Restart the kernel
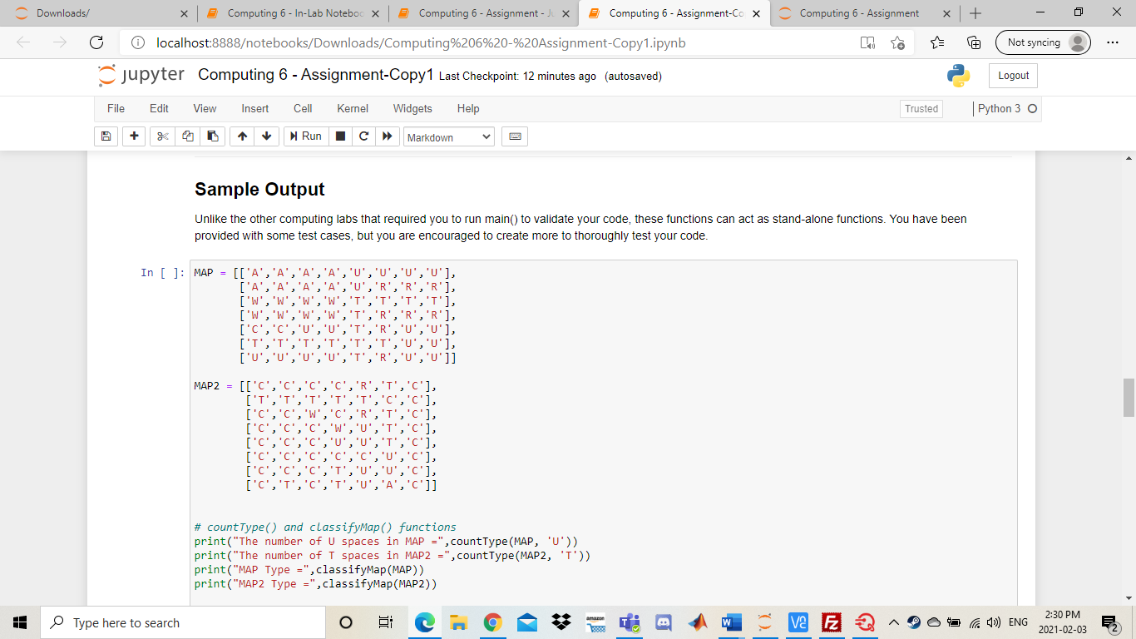Screen dimensions: 1136x639 pyautogui.click(x=363, y=136)
